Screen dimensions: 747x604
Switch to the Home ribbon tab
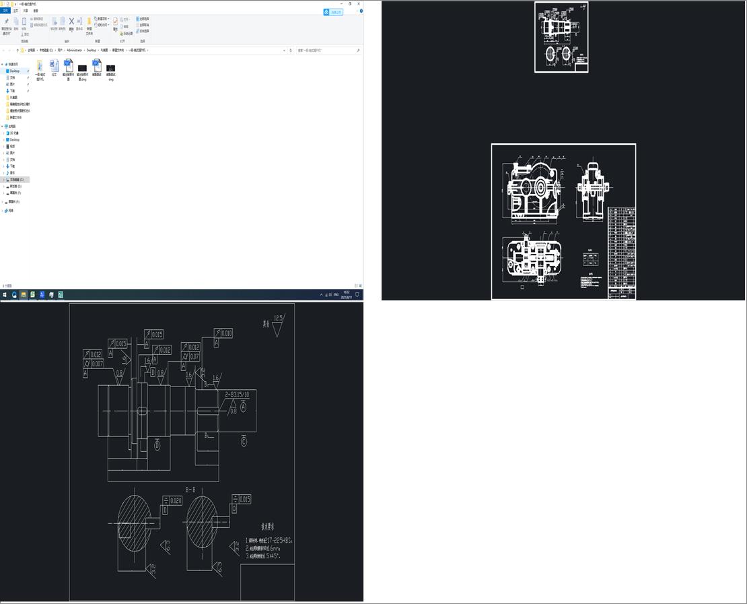pos(15,11)
